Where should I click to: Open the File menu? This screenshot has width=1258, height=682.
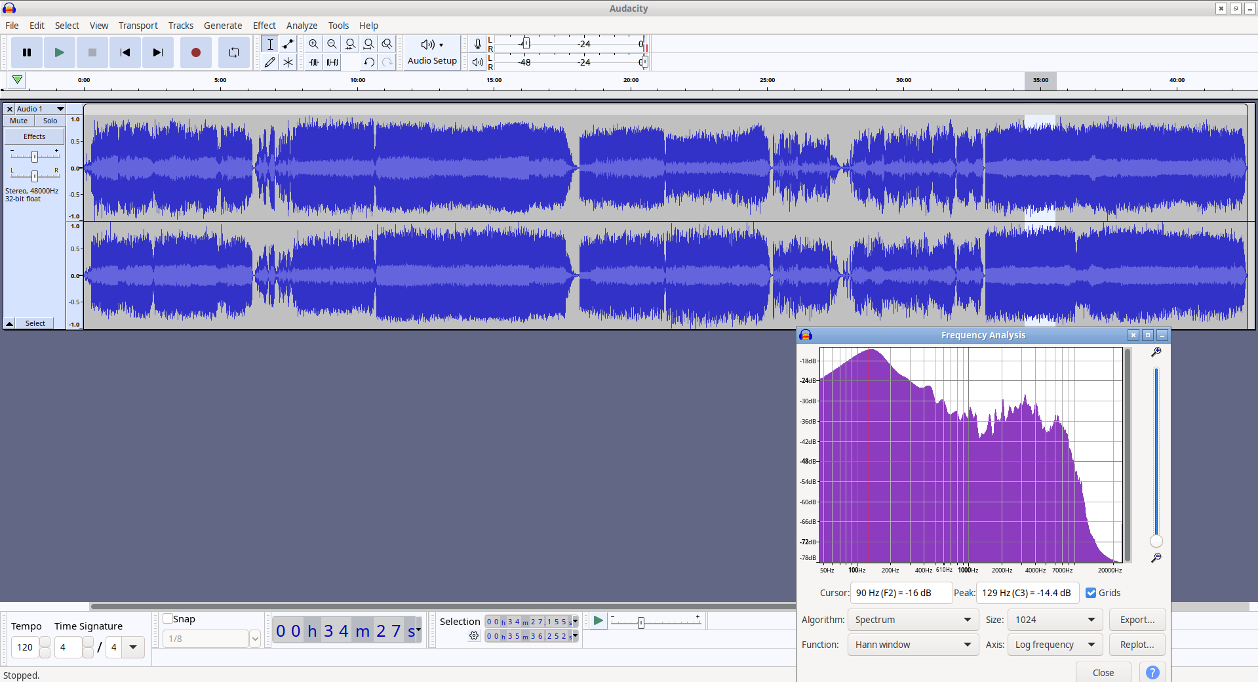[x=12, y=26]
